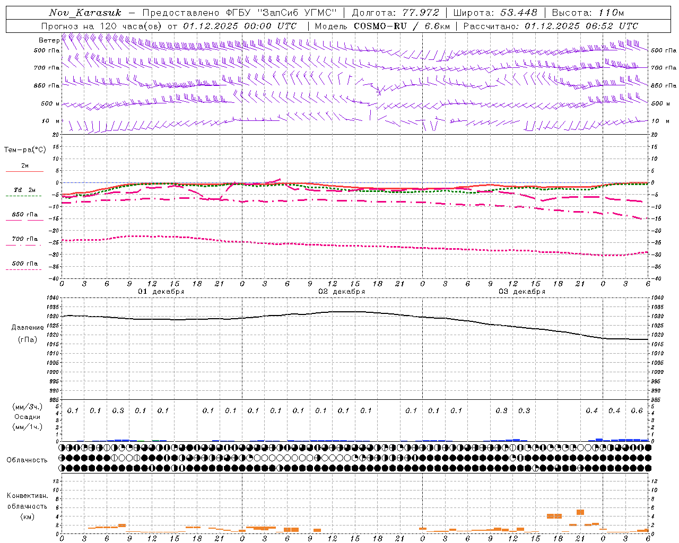Click the 02 декабря date label
Screen dimensions: 679x543
[342, 292]
